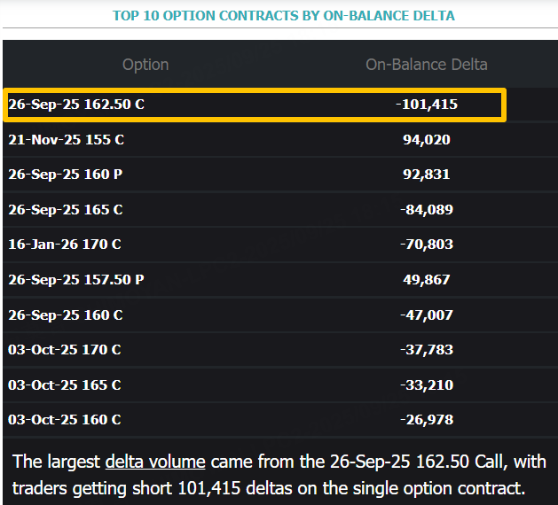Select the 03-Oct-25 165 C contract
This screenshot has width=558, height=505.
[65, 385]
